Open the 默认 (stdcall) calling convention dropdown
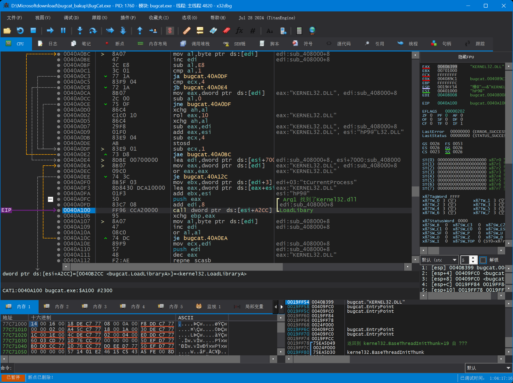The width and height of the screenshot is (513, 383). (x=439, y=260)
